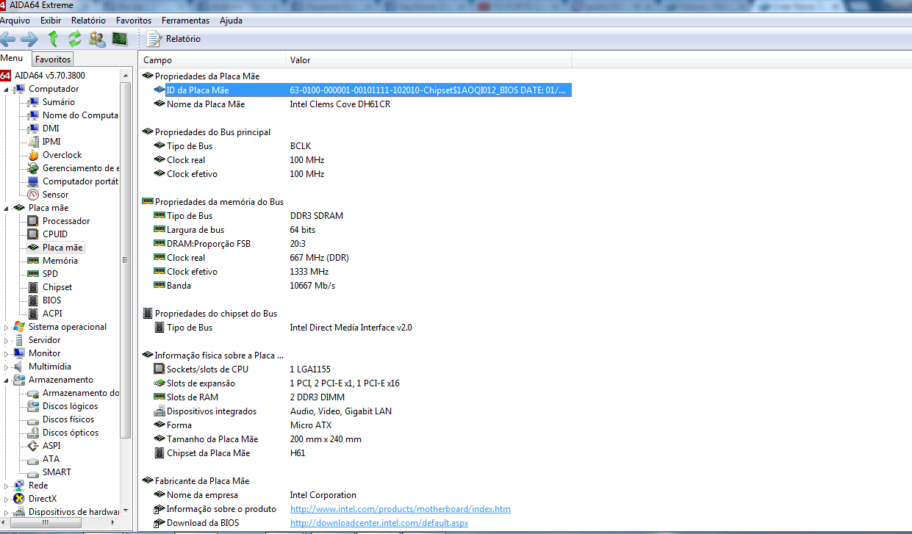Click the Slots de expansão row label
This screenshot has width=912, height=534.
[x=201, y=383]
